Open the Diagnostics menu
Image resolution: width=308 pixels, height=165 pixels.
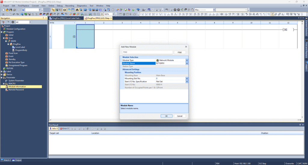82,6
